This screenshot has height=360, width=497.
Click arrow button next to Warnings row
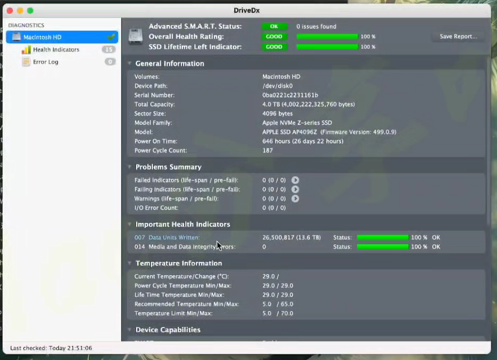295,198
